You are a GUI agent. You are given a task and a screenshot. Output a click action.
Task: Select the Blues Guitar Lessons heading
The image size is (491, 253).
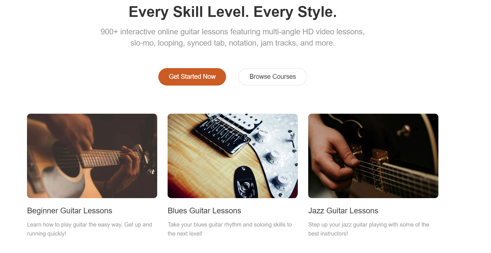[204, 211]
